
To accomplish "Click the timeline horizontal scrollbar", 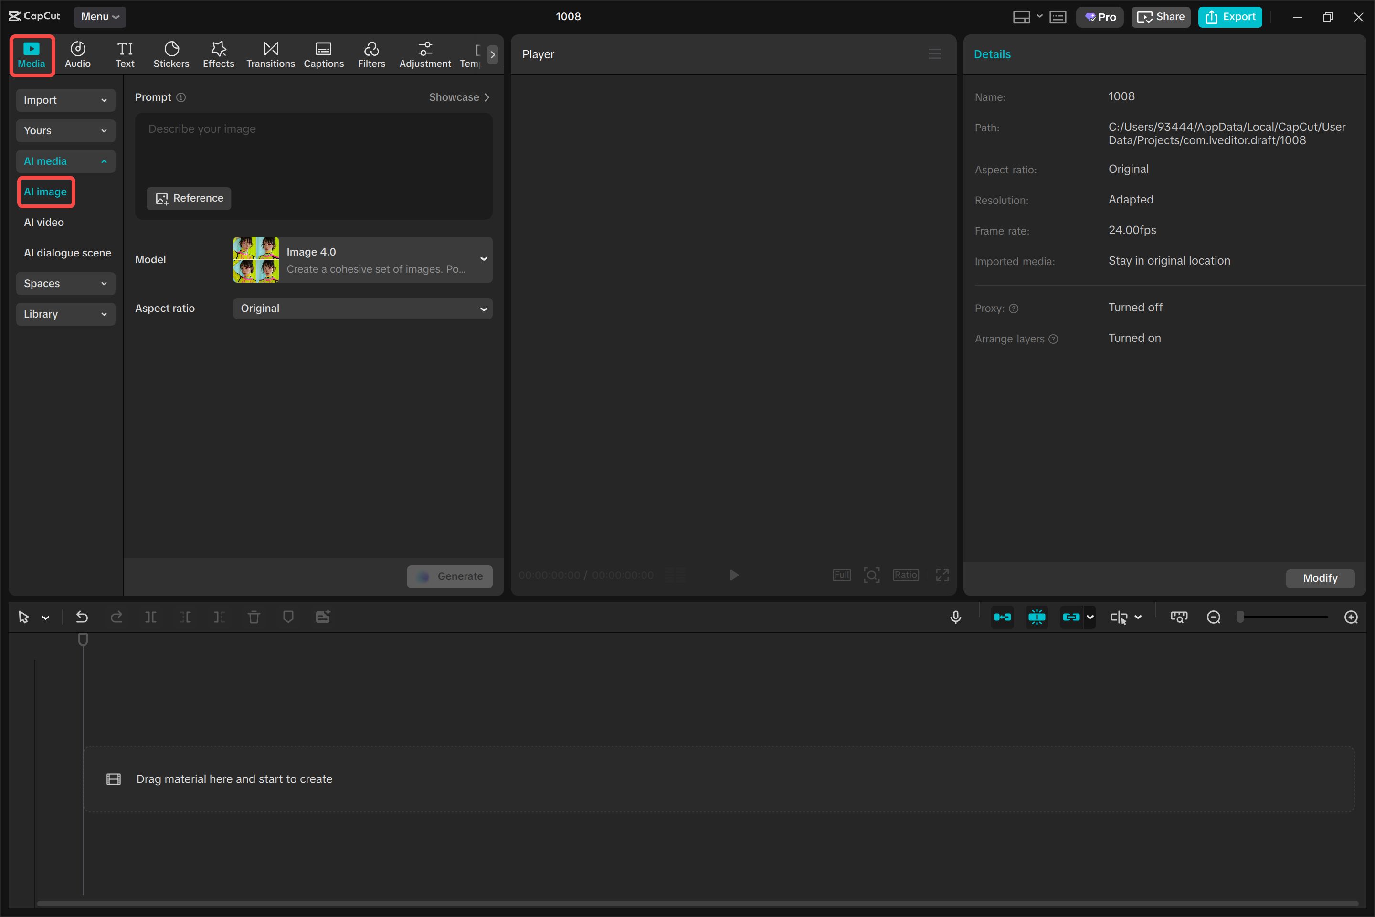I will pyautogui.click(x=698, y=904).
